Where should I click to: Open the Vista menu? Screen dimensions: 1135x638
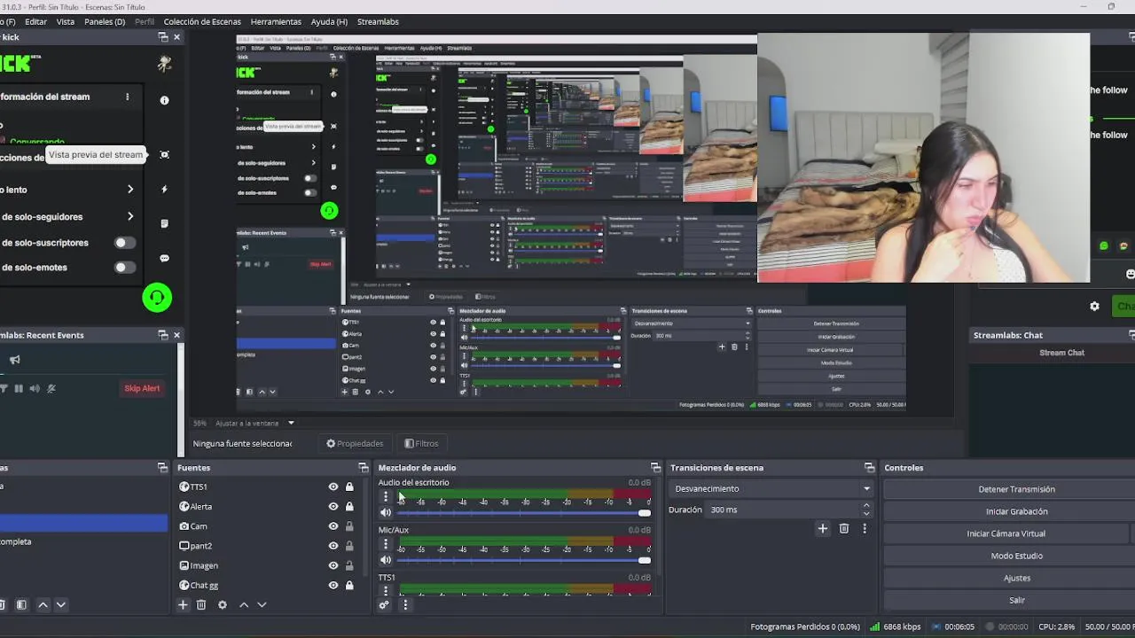pyautogui.click(x=66, y=21)
